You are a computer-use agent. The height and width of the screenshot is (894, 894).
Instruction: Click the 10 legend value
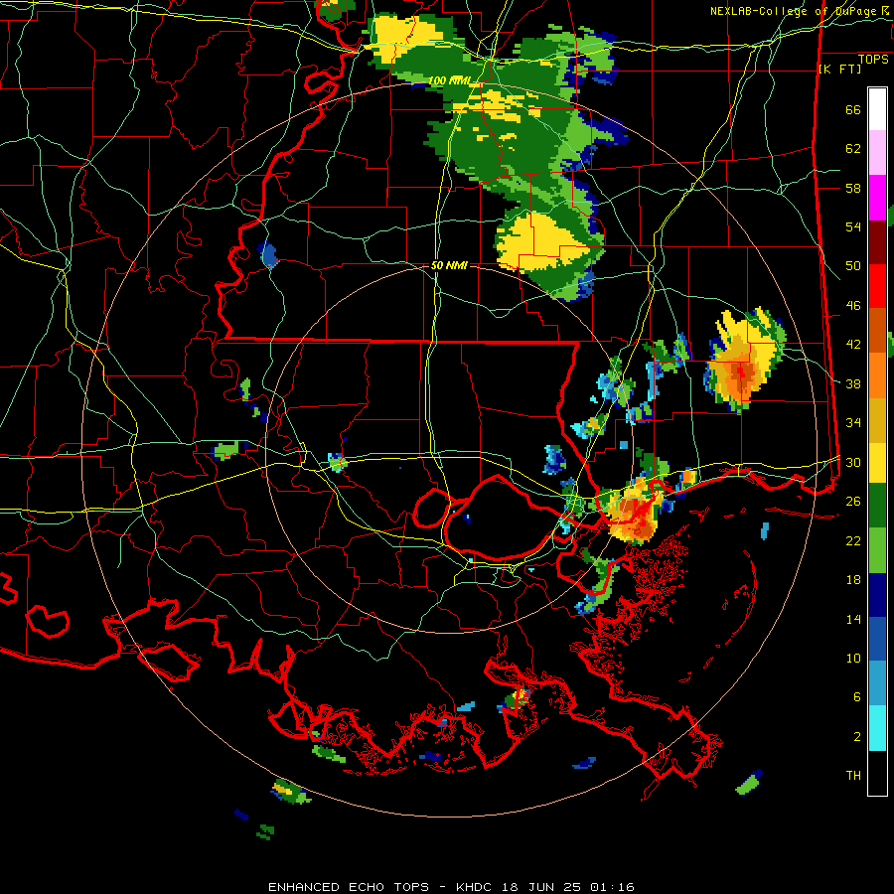point(853,658)
